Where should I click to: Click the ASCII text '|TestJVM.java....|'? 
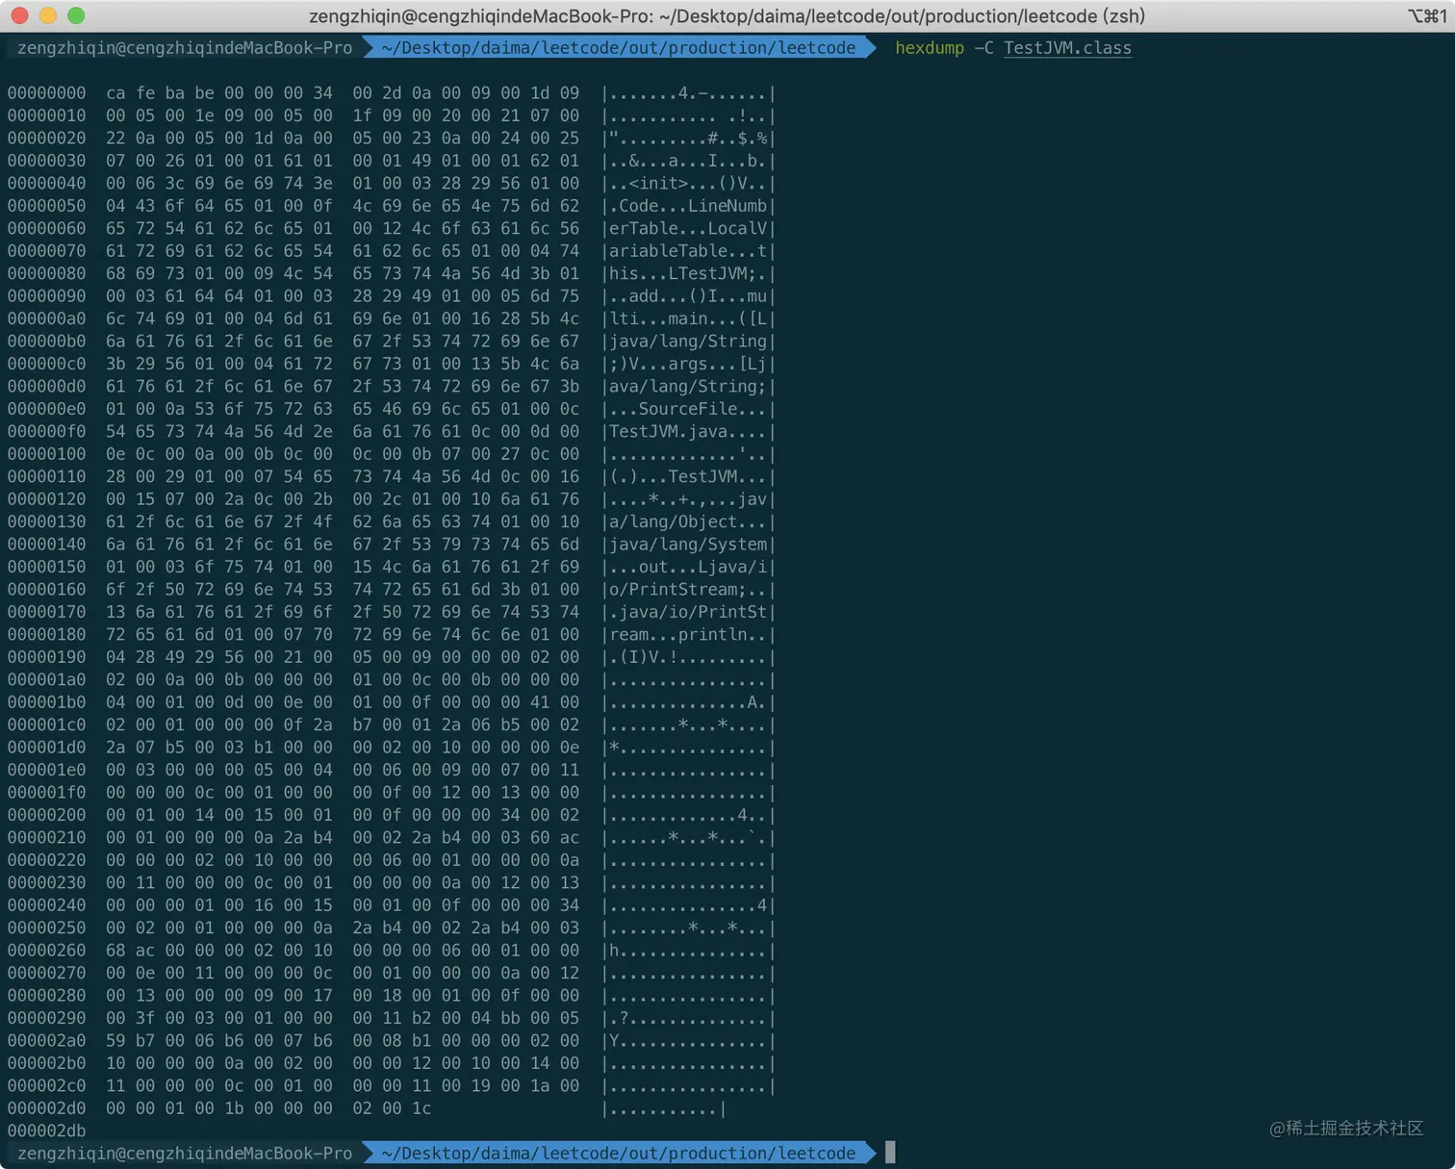click(x=688, y=431)
